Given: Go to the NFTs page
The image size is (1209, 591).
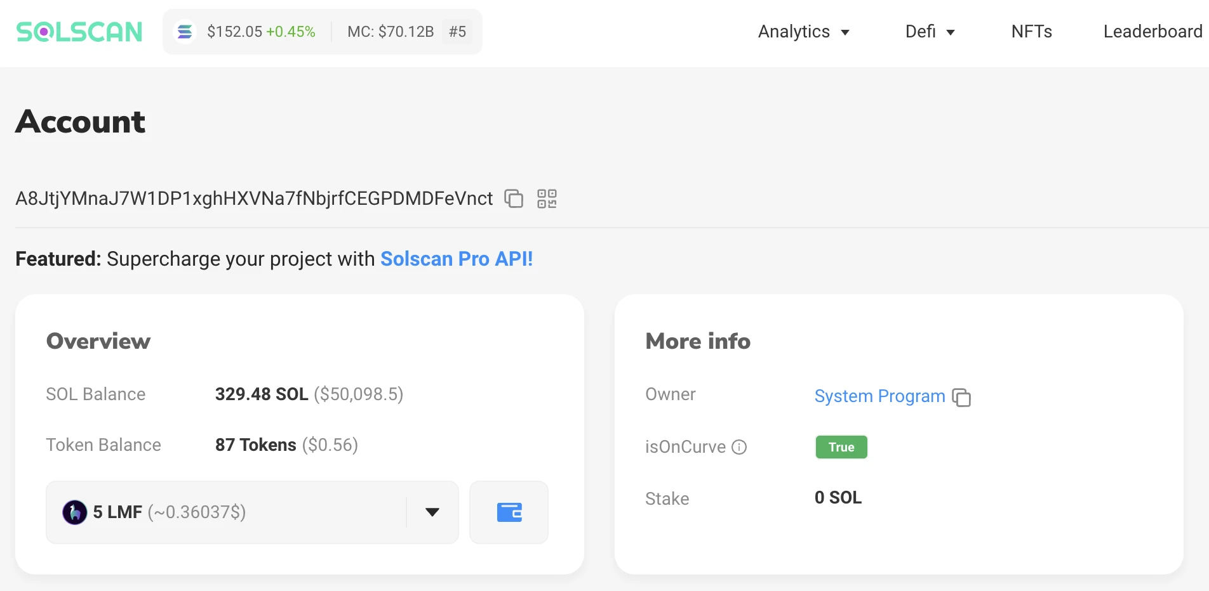Looking at the screenshot, I should tap(1031, 32).
